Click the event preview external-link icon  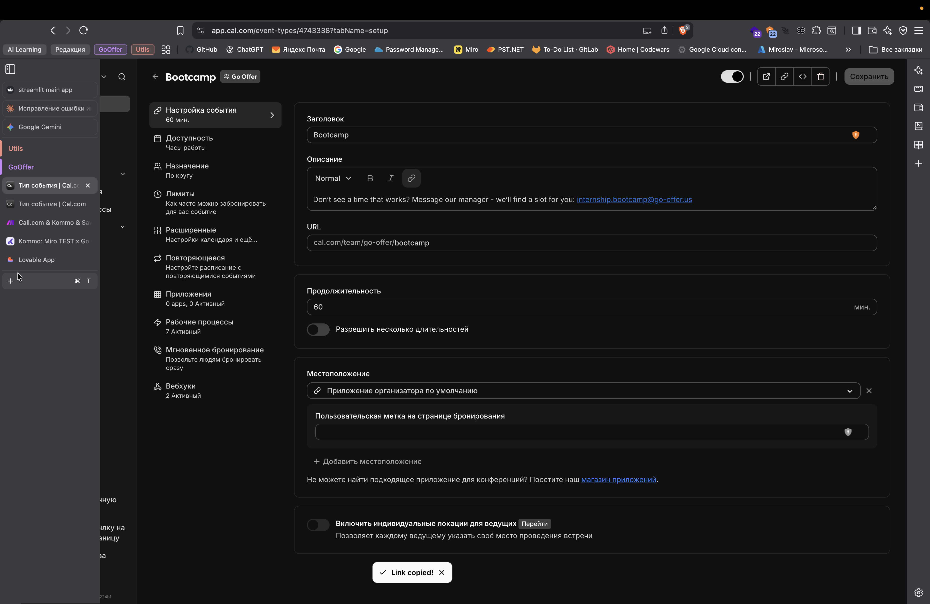point(766,76)
